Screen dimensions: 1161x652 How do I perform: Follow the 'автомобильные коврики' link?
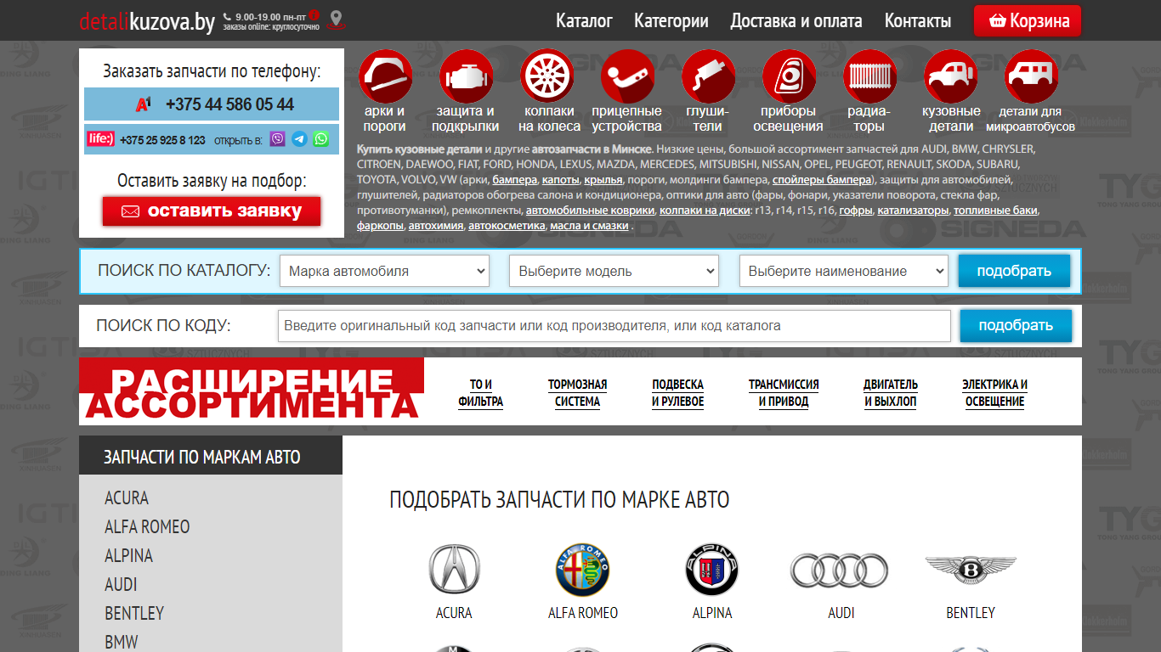[590, 211]
